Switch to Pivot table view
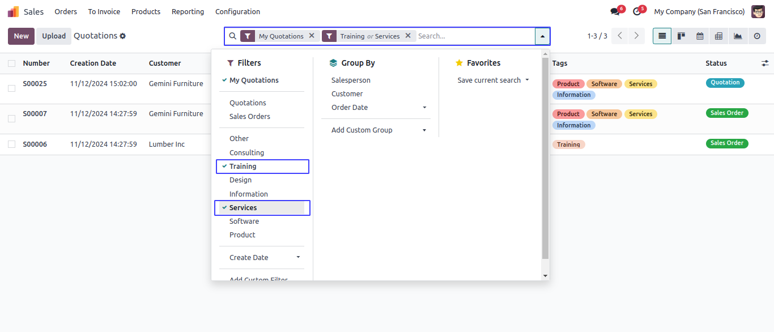The height and width of the screenshot is (332, 774). 718,36
